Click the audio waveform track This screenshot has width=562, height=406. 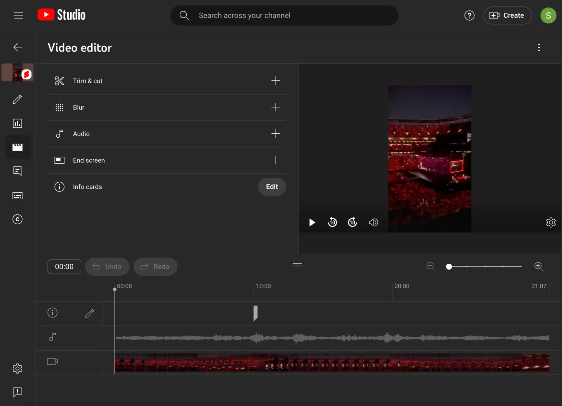[332, 338]
